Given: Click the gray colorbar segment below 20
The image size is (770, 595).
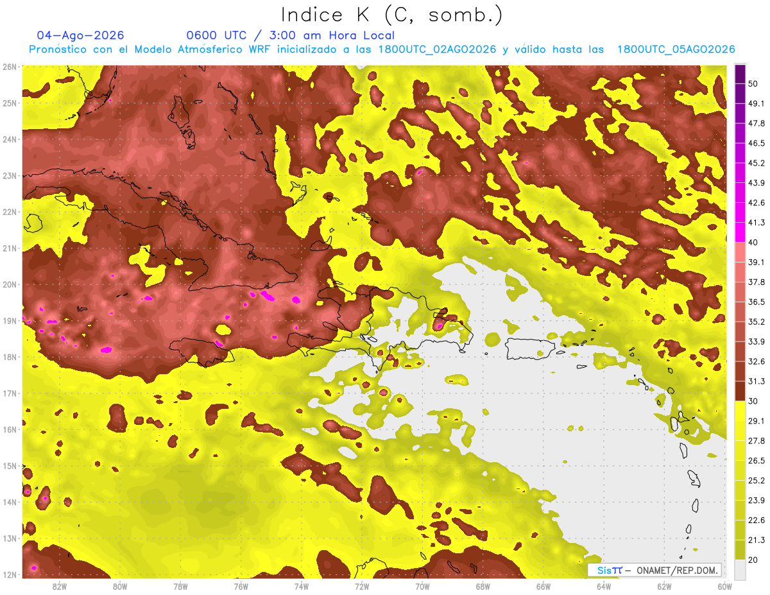Looking at the screenshot, I should (740, 569).
